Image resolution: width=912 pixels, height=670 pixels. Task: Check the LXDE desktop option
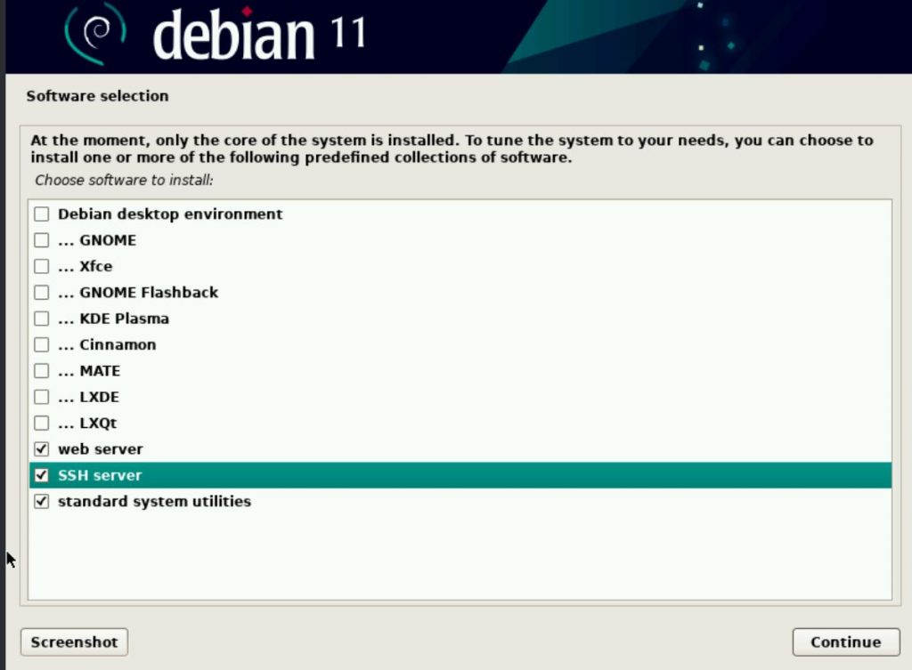tap(40, 396)
